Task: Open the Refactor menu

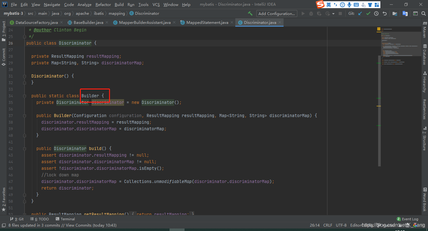Action: coord(103,5)
